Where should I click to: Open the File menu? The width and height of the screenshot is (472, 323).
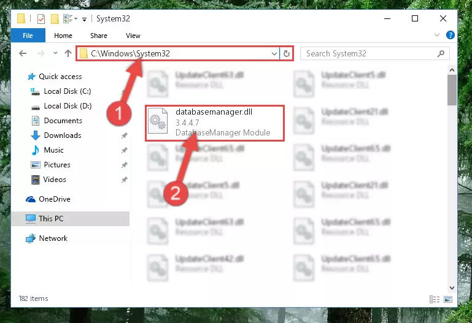pos(28,36)
